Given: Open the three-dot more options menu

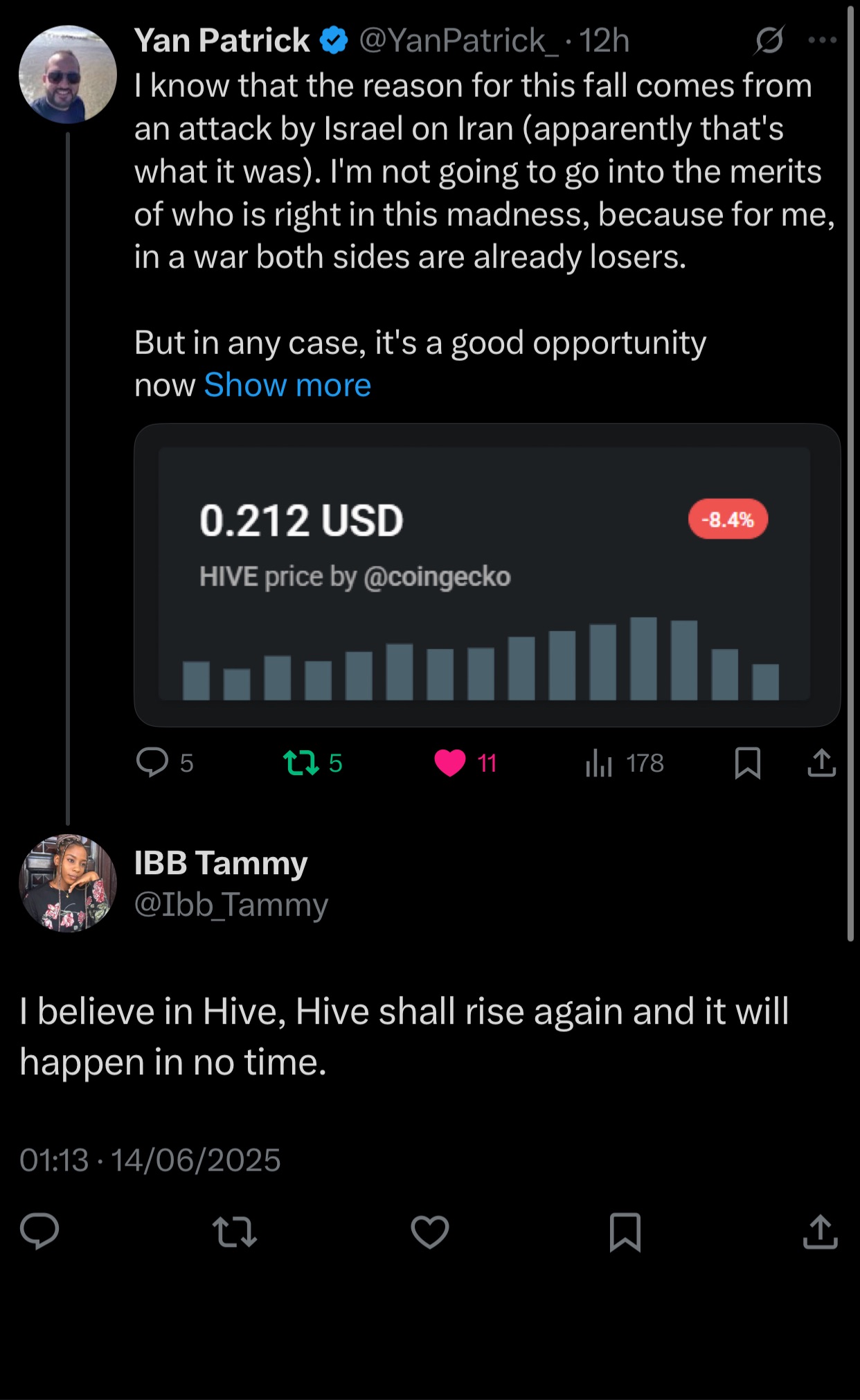Looking at the screenshot, I should click(x=822, y=40).
